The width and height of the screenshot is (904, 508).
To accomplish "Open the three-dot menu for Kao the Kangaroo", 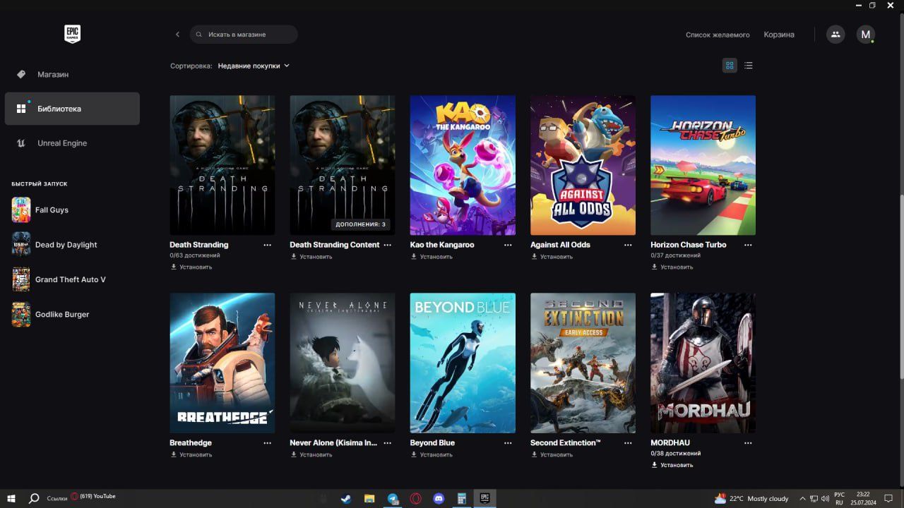I will coord(508,245).
